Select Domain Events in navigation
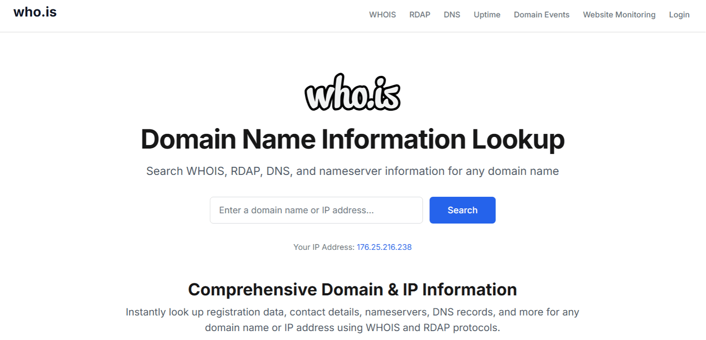706x340 pixels. pos(541,15)
